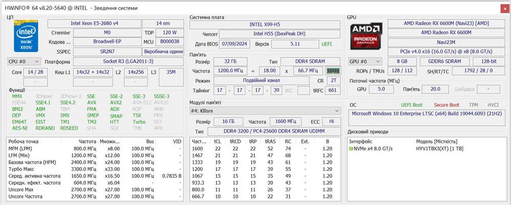The image size is (511, 205).
Task: Click the Windows 10 Enterprise LTSC OS field
Action: [x=427, y=118]
